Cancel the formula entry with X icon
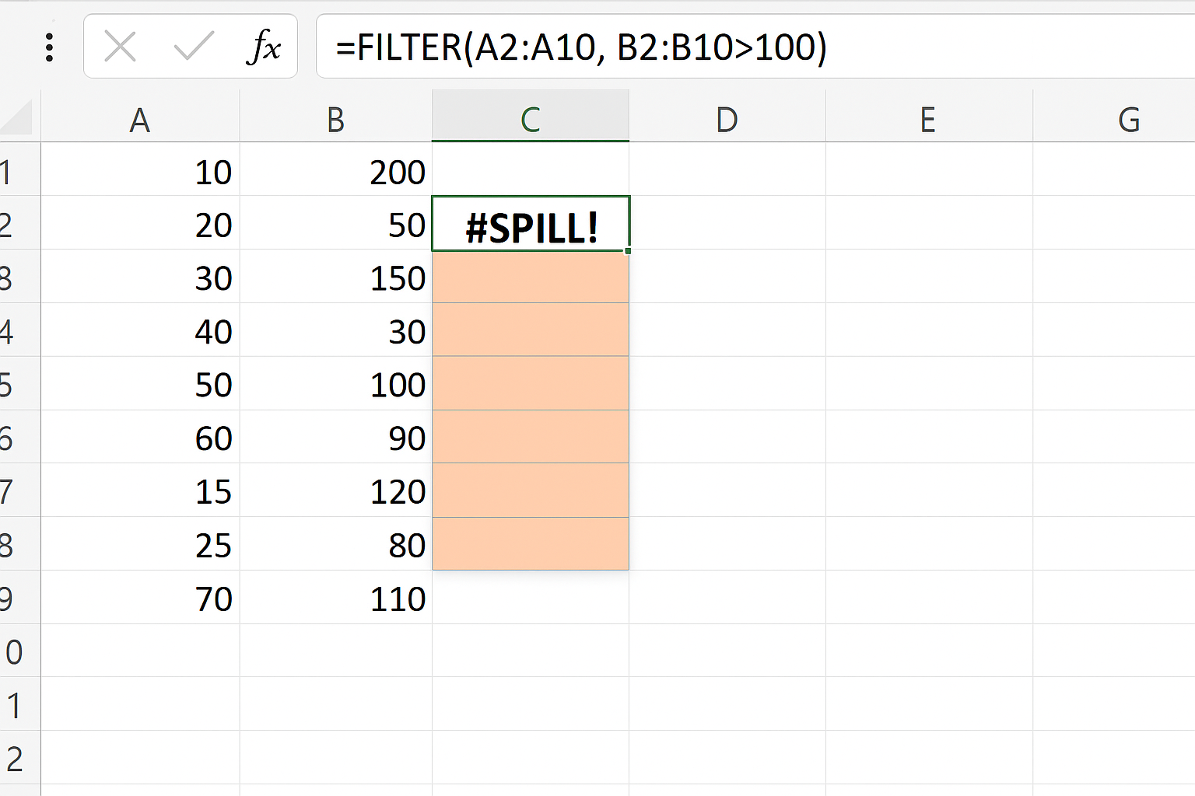This screenshot has width=1195, height=796. click(120, 47)
